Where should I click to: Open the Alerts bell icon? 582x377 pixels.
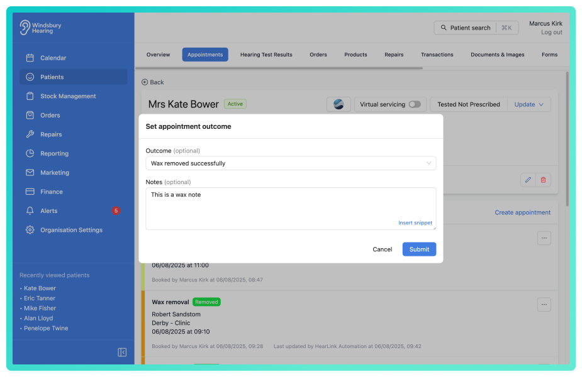[30, 210]
